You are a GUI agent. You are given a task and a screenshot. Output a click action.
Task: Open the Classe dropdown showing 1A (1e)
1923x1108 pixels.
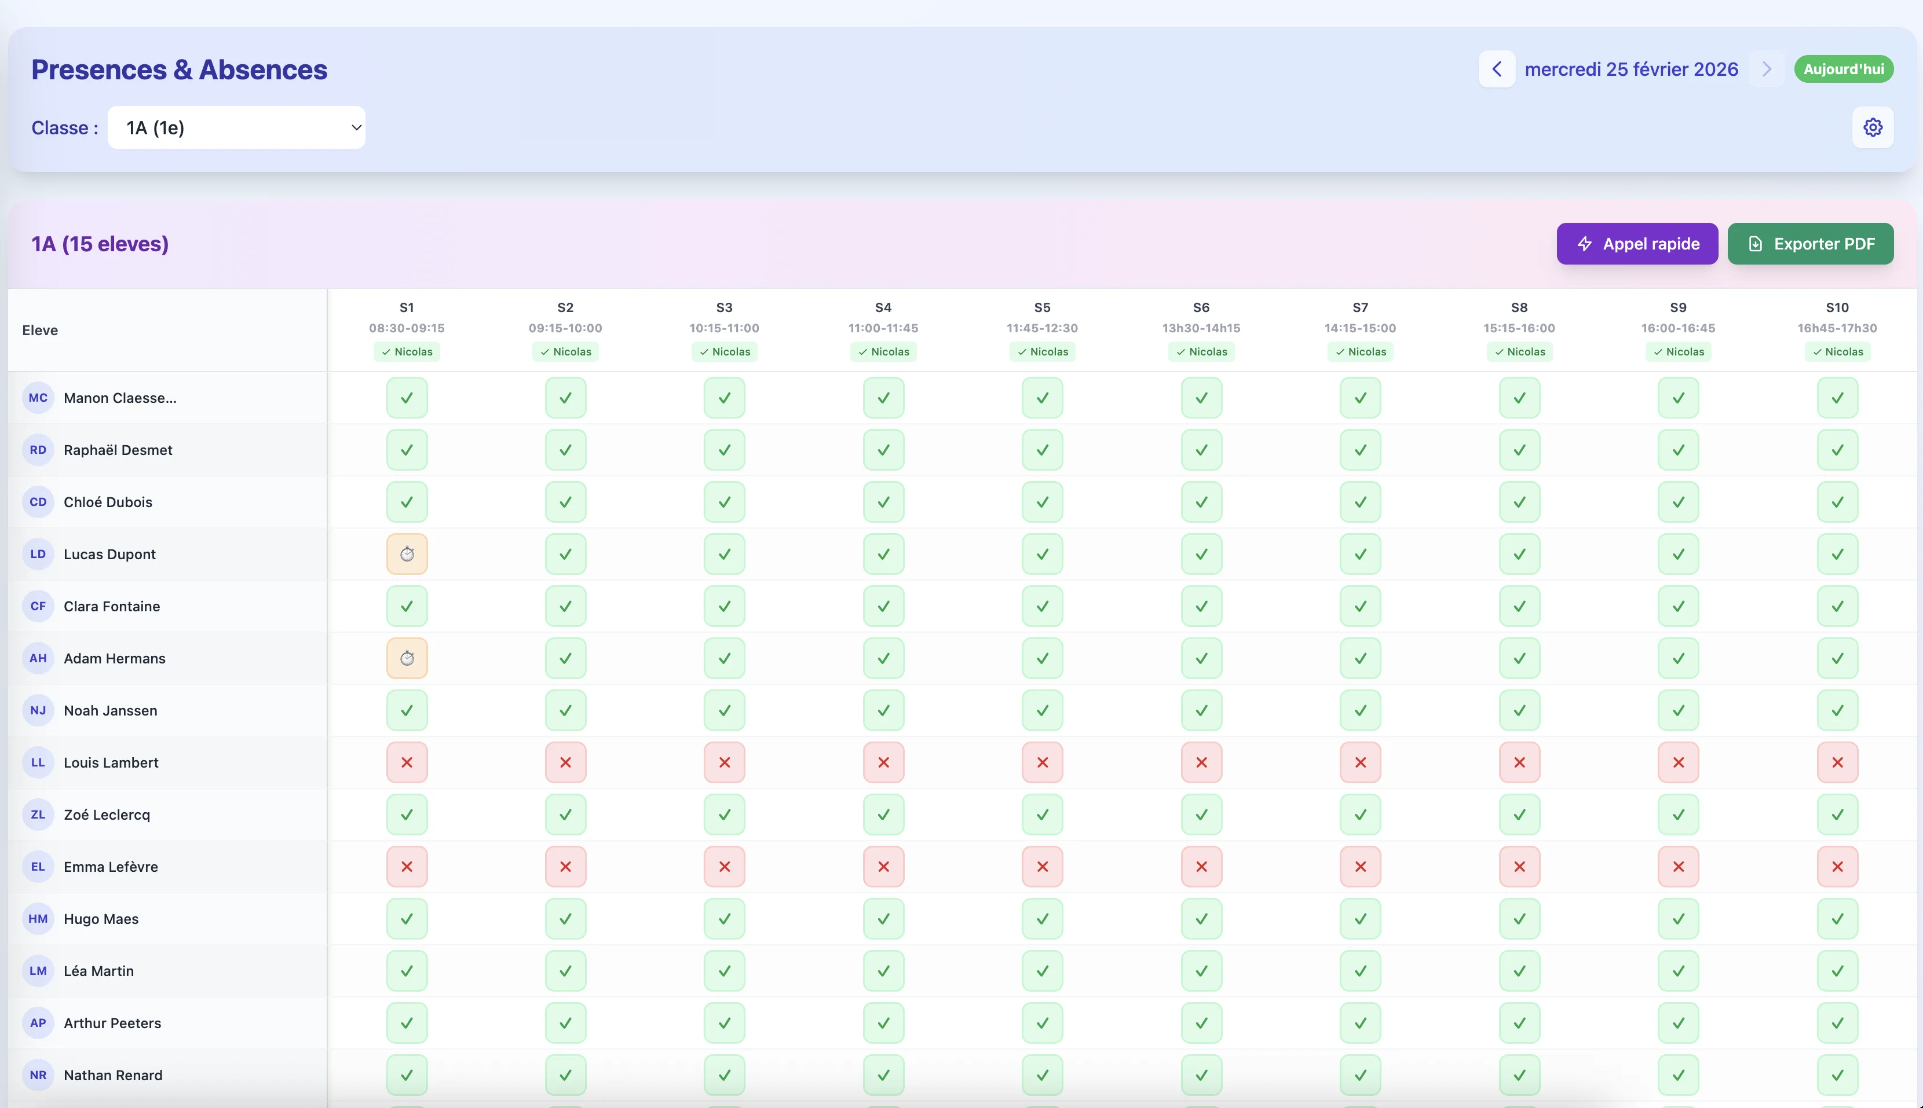[236, 128]
